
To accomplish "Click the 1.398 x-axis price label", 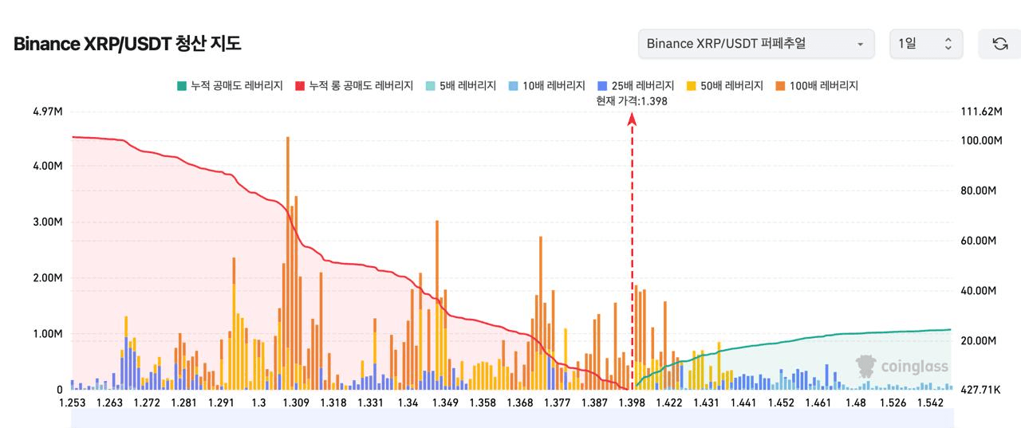I will click(632, 403).
